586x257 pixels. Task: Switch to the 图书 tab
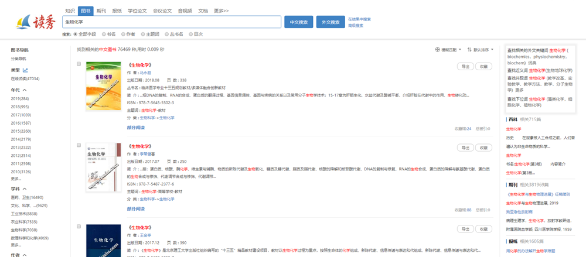click(86, 11)
